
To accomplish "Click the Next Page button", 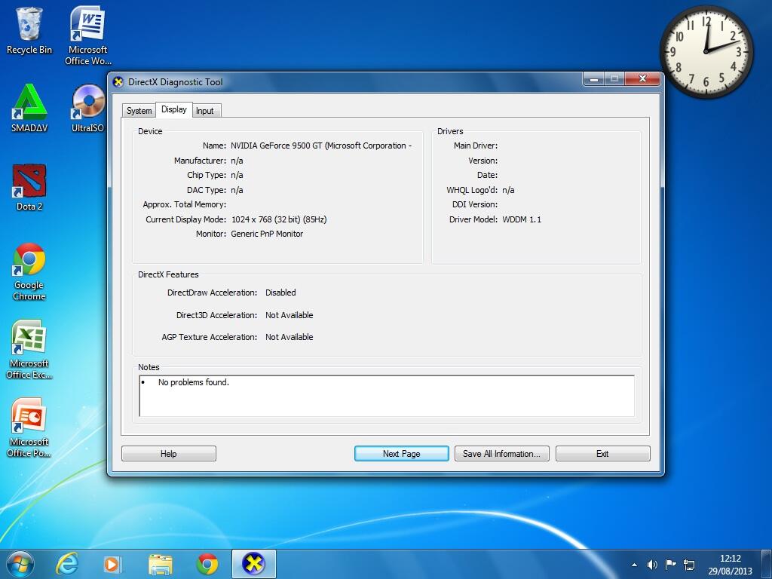I will (x=401, y=453).
